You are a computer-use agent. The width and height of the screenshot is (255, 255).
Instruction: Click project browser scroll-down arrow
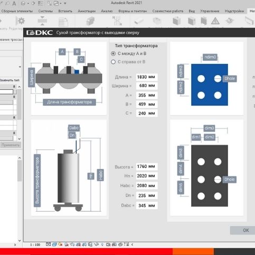click(20, 240)
